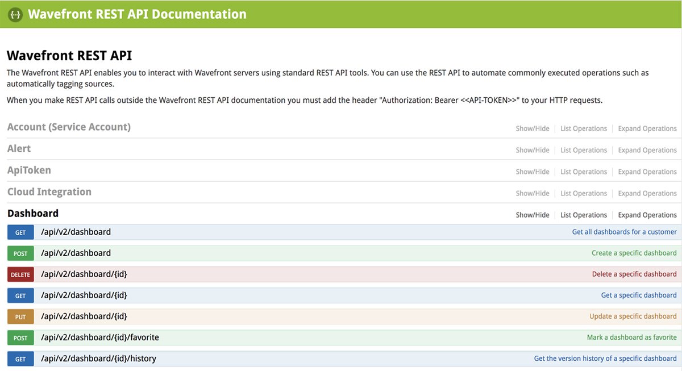
Task: Collapse the Dashboard section heading
Action: 33,214
